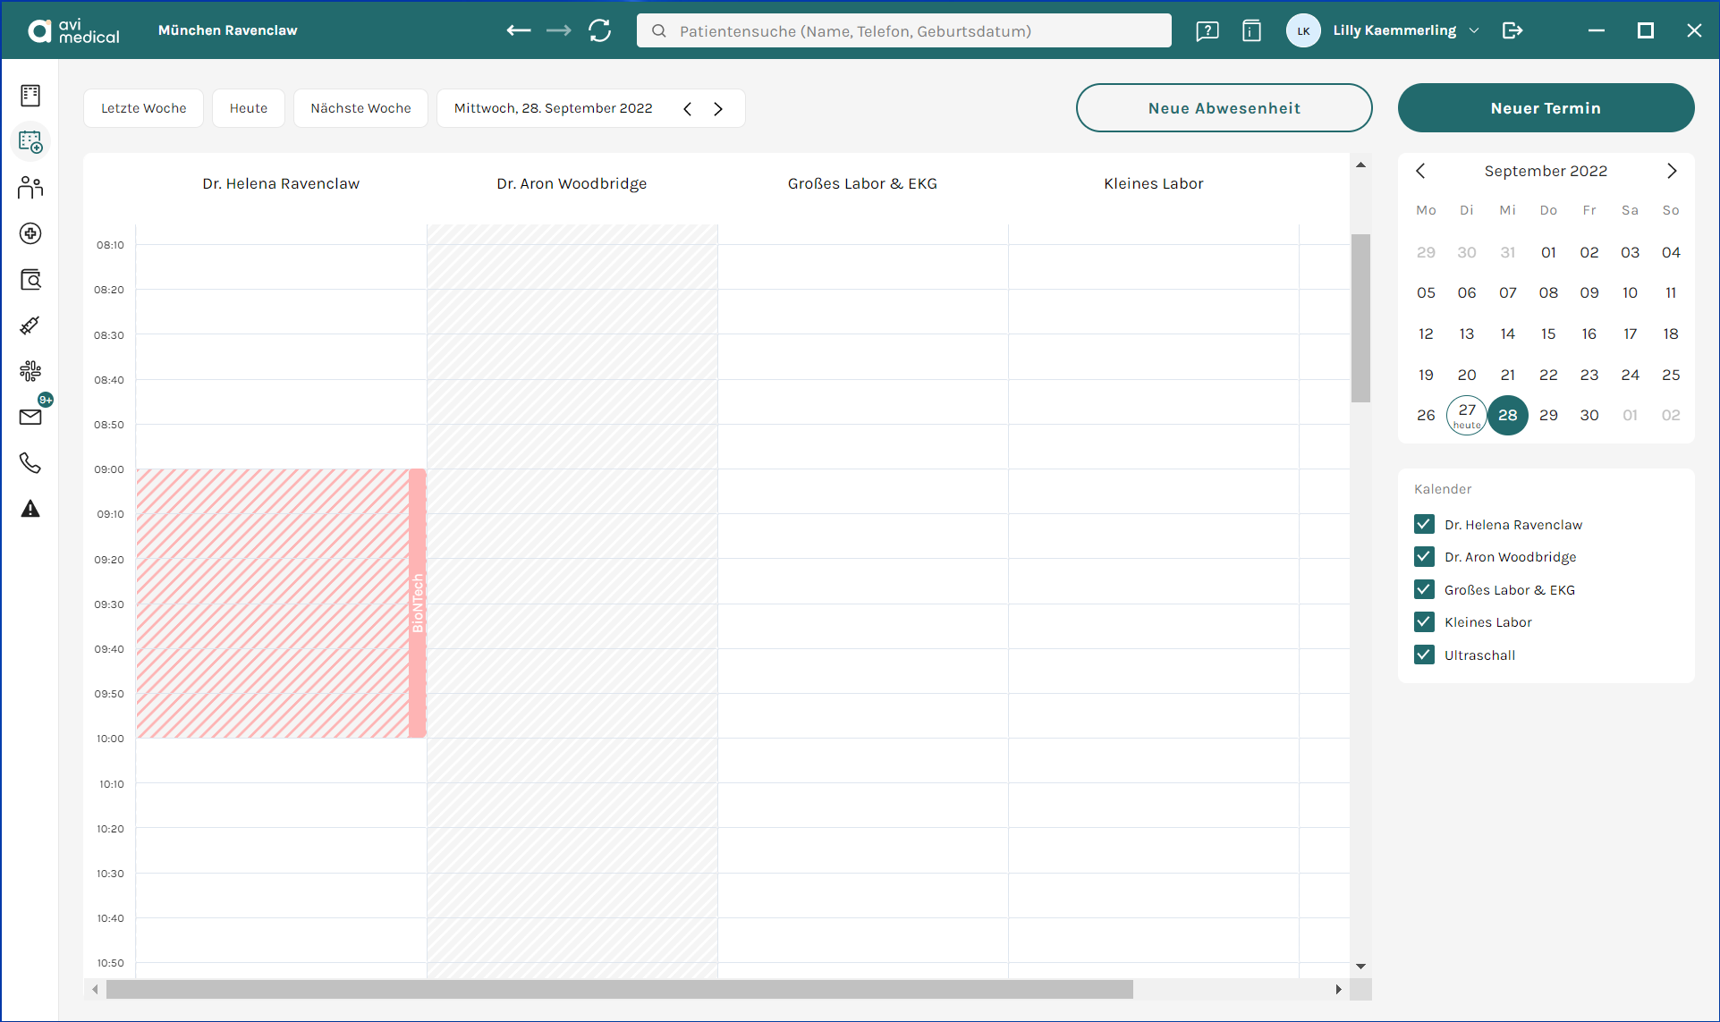This screenshot has width=1720, height=1022.
Task: Show previous month in mini calendar
Action: tap(1420, 171)
